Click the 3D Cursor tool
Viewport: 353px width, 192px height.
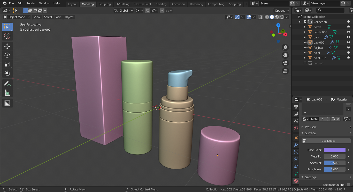coord(7,36)
